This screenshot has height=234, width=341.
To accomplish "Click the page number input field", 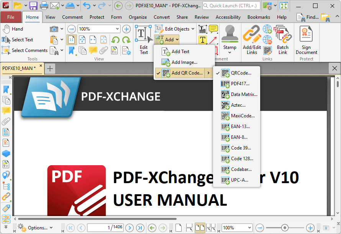I will [x=105, y=228].
